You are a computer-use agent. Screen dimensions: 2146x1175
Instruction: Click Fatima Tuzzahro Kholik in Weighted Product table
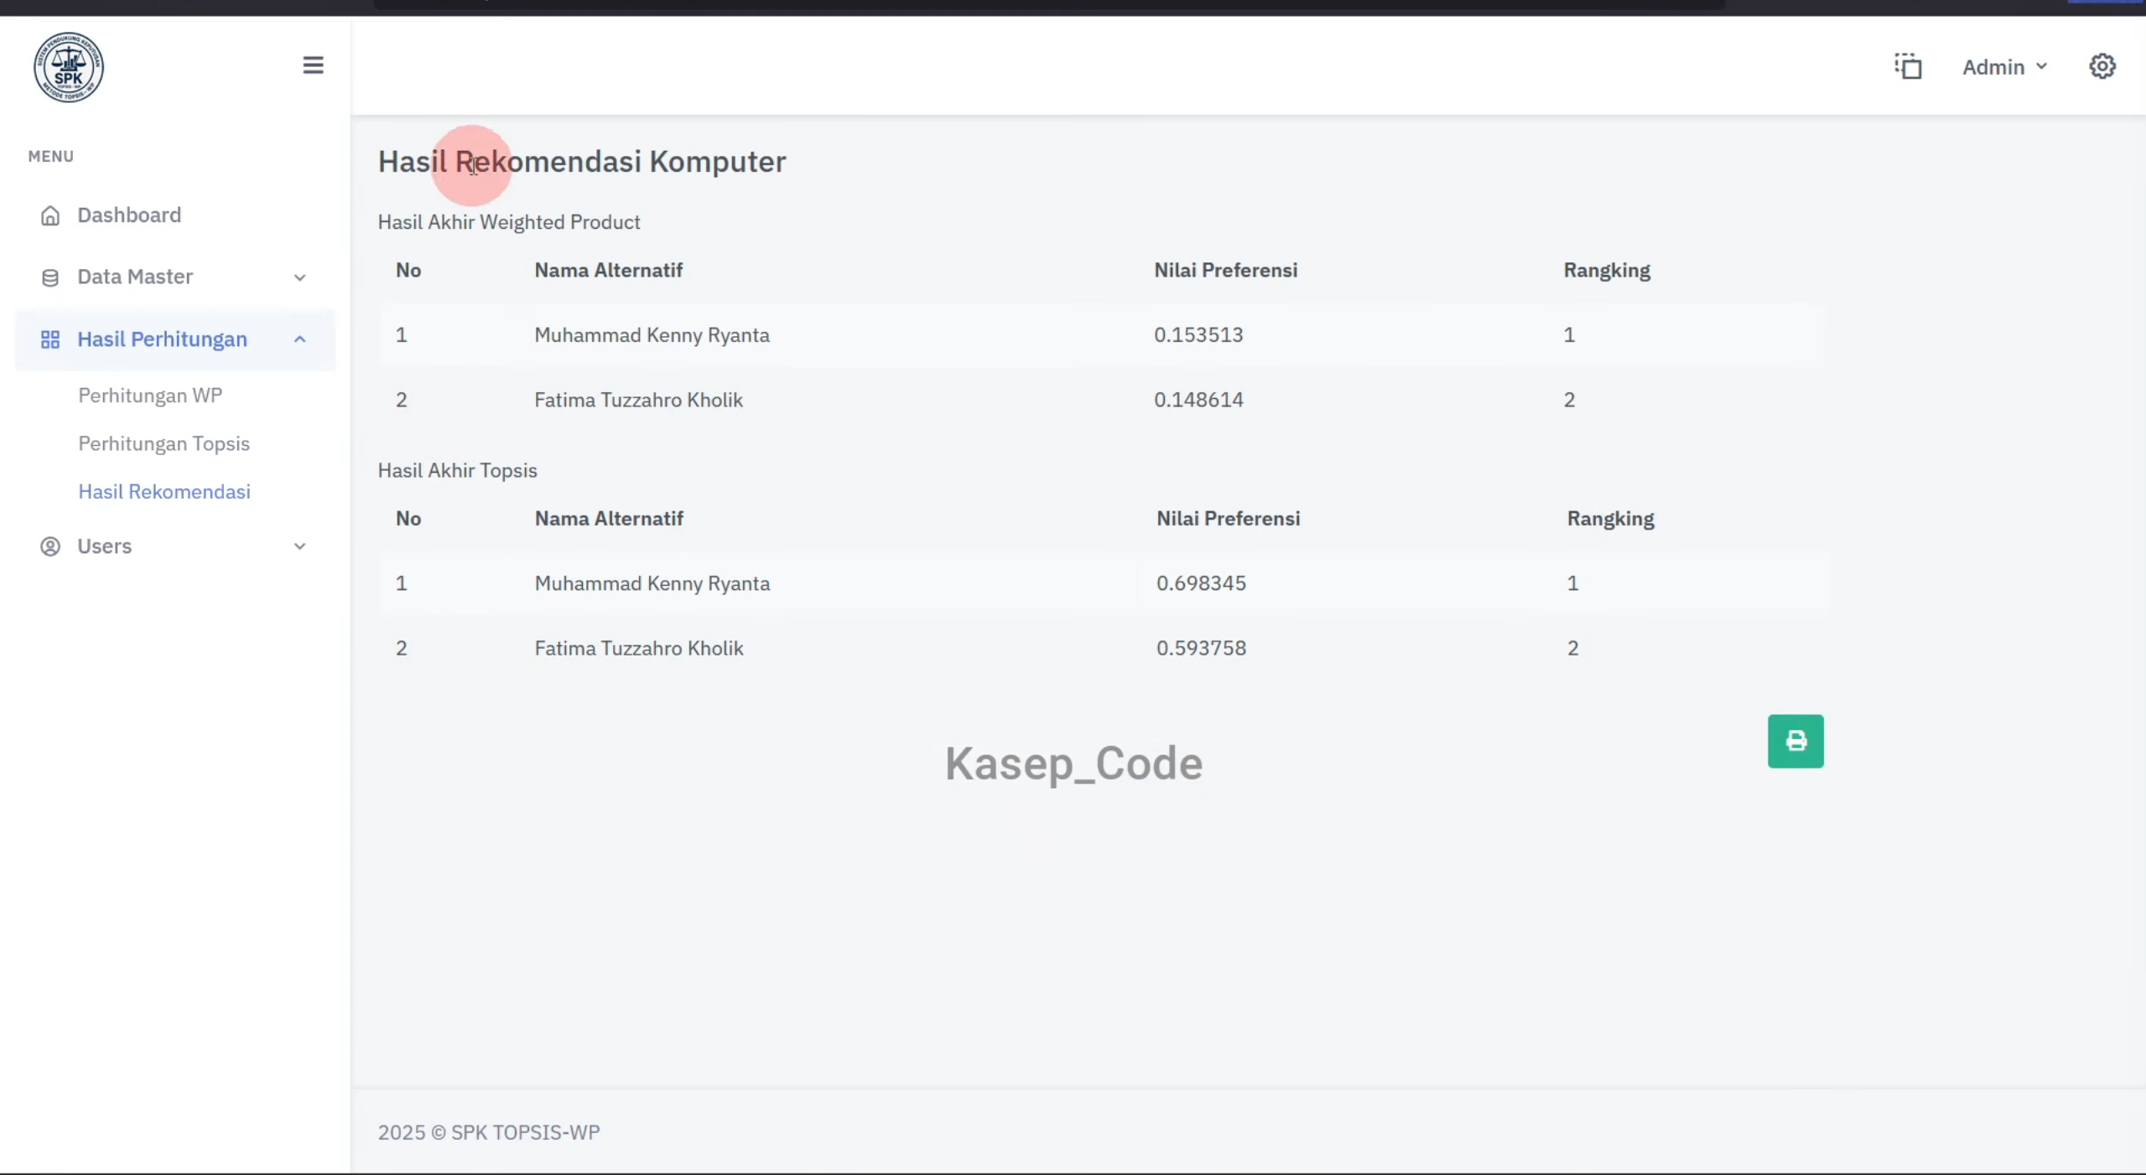point(638,400)
